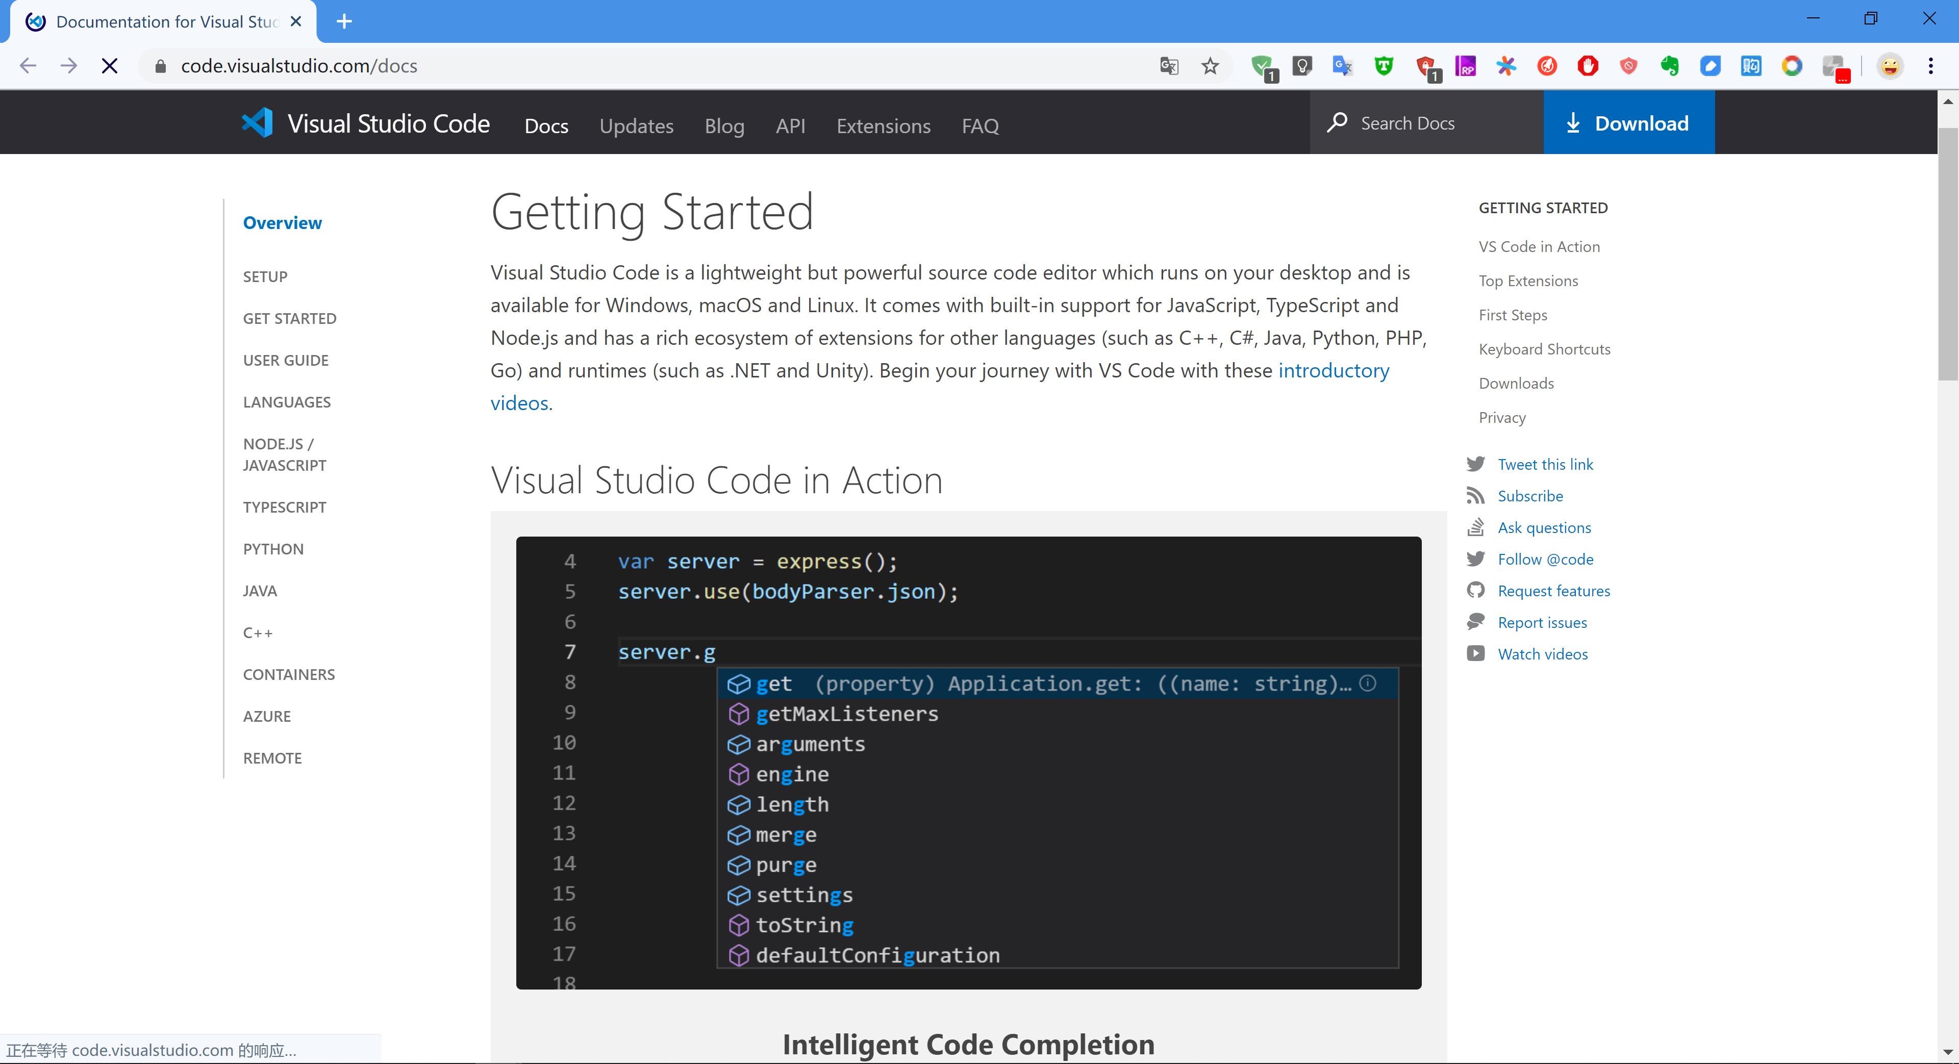The width and height of the screenshot is (1959, 1064).
Task: Stop loading the page
Action: 110,66
